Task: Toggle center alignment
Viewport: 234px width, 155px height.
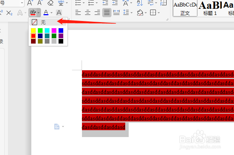Action: [88, 13]
